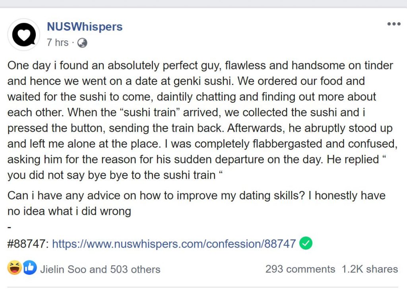Click the NUSWhispers heart profile picture
Image resolution: width=407 pixels, height=289 pixels.
tap(24, 35)
